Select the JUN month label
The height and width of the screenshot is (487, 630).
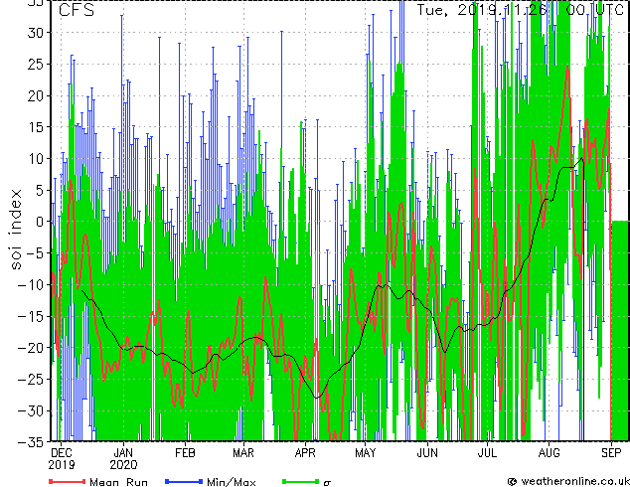(427, 453)
